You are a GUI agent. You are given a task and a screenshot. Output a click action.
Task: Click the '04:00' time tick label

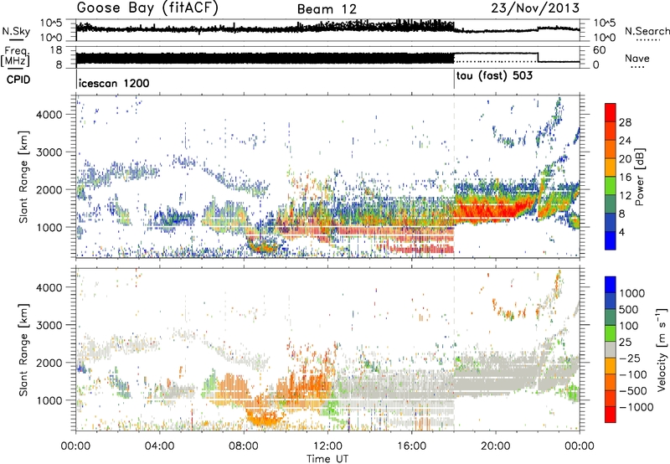(x=160, y=446)
